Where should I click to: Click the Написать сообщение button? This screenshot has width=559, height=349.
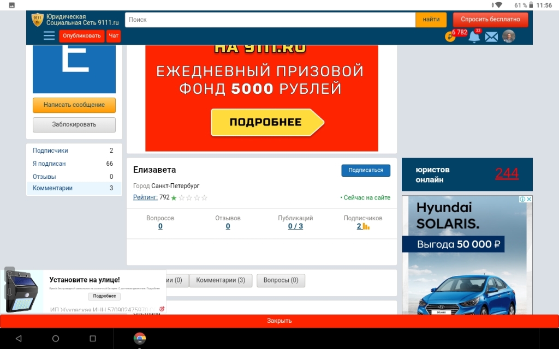pos(74,105)
